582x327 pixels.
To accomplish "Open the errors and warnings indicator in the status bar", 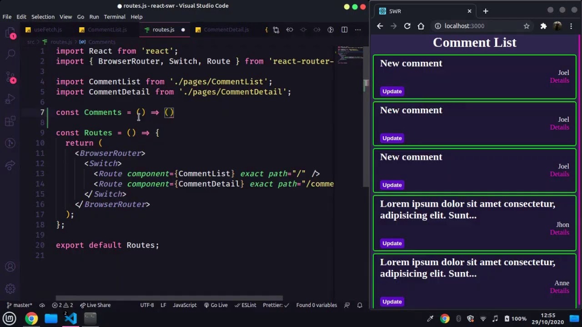I will click(x=62, y=305).
